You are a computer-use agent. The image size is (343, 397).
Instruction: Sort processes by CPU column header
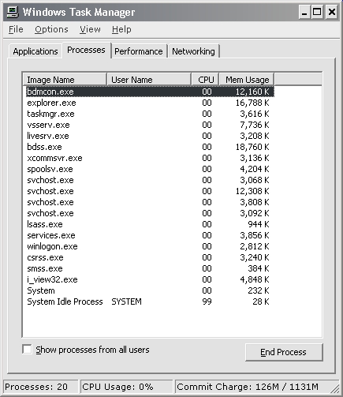(206, 80)
